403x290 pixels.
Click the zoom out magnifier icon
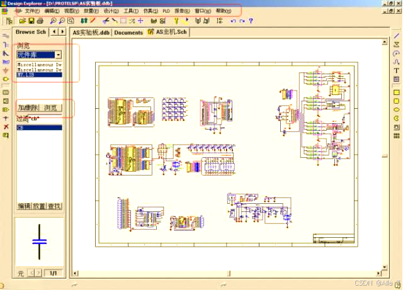pos(62,21)
